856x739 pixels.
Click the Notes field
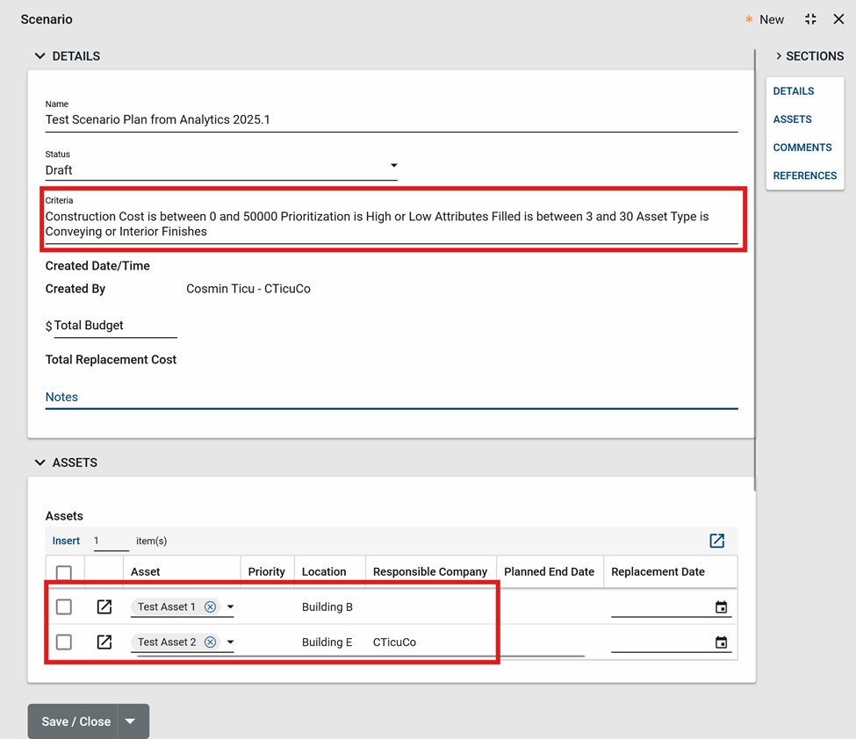392,398
